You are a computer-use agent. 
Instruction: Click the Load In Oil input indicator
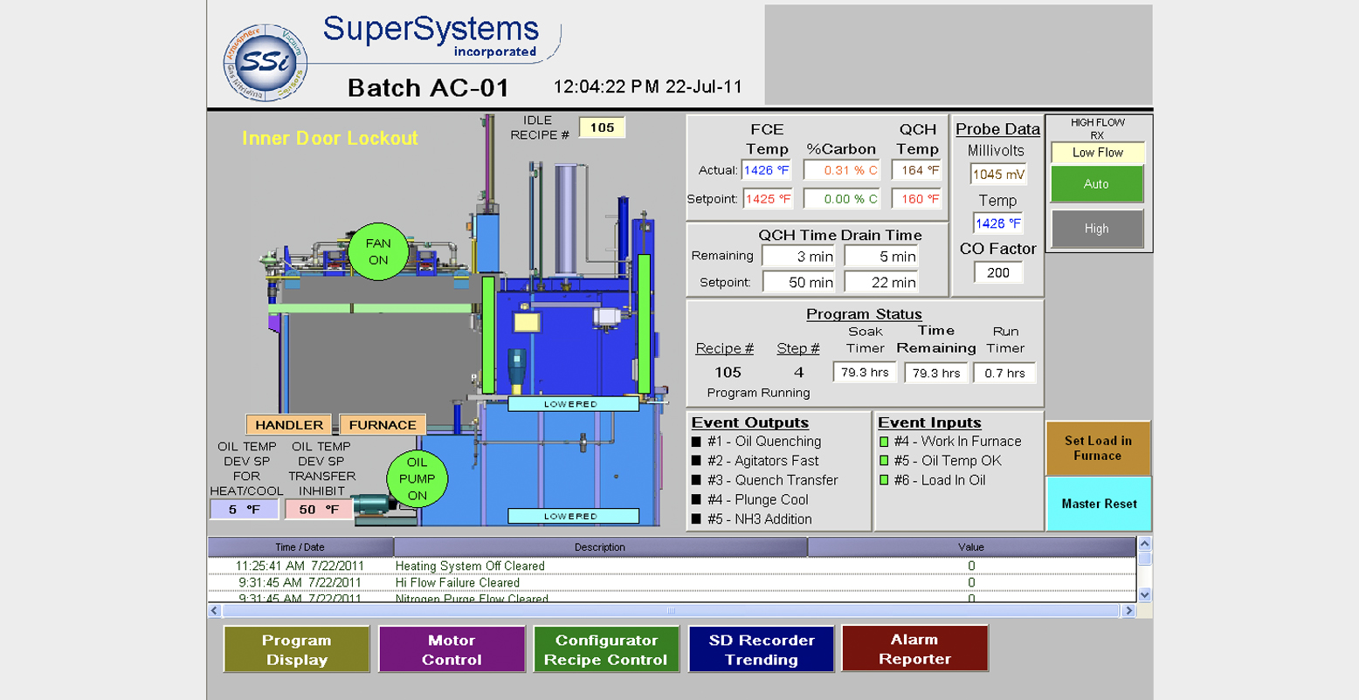tap(884, 480)
